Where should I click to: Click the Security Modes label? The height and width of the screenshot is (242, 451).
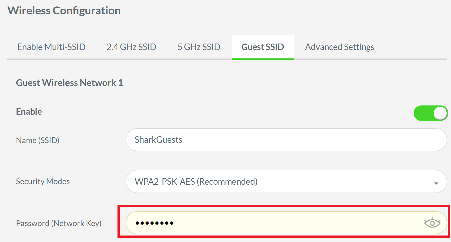coord(43,181)
